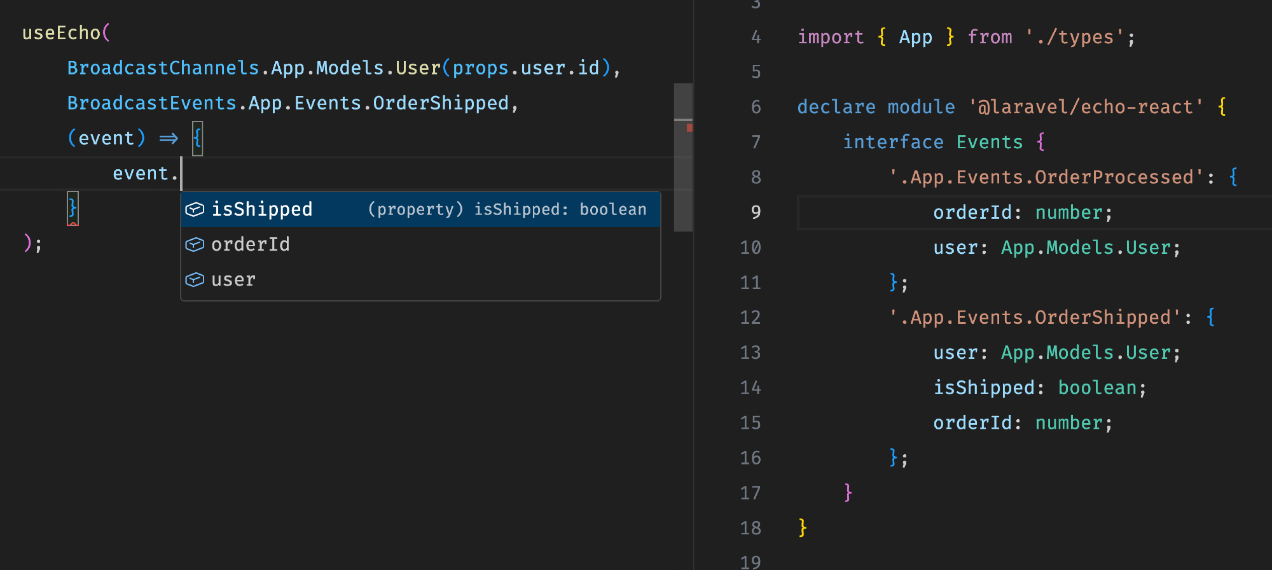The image size is (1272, 570).
Task: Click the highlighted opening brace after arrow
Action: coord(198,138)
